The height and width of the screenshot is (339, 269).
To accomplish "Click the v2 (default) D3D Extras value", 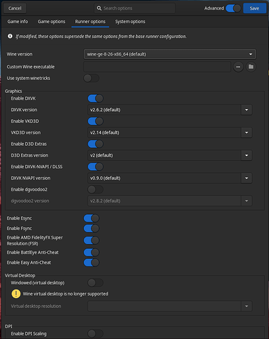I will click(102, 155).
